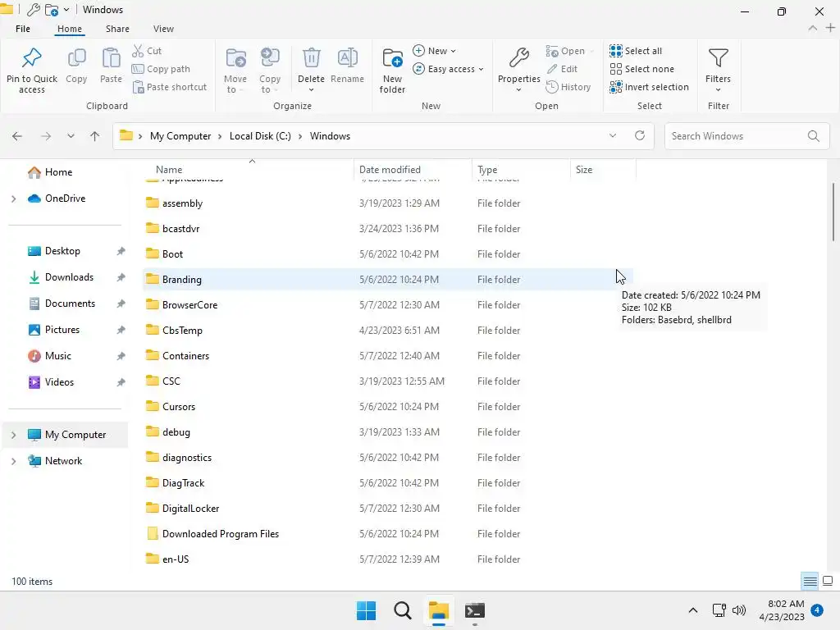Show hidden system tray icons
Viewport: 840px width, 630px height.
(692, 610)
